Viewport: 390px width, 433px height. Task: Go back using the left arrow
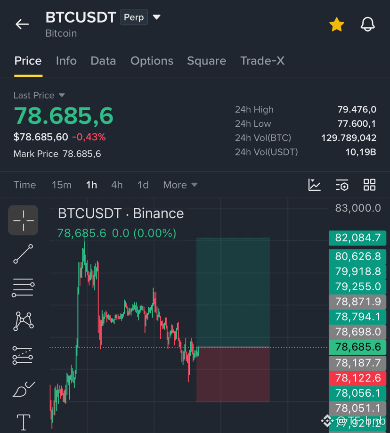pos(22,25)
